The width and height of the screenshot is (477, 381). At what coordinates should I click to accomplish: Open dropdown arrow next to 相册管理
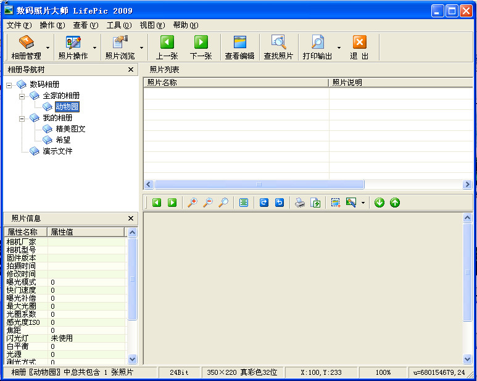coord(48,48)
